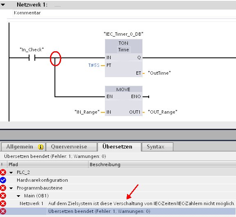
Task: Open the Syntax tab
Action: [157, 147]
